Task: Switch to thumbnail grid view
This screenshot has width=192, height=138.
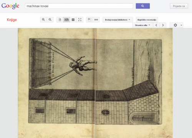Action: 73,19
